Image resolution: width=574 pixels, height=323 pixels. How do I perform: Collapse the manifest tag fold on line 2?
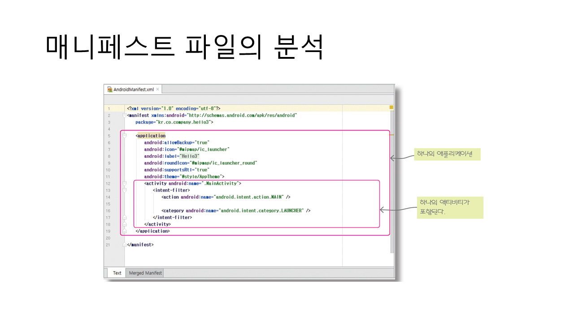[x=125, y=115]
